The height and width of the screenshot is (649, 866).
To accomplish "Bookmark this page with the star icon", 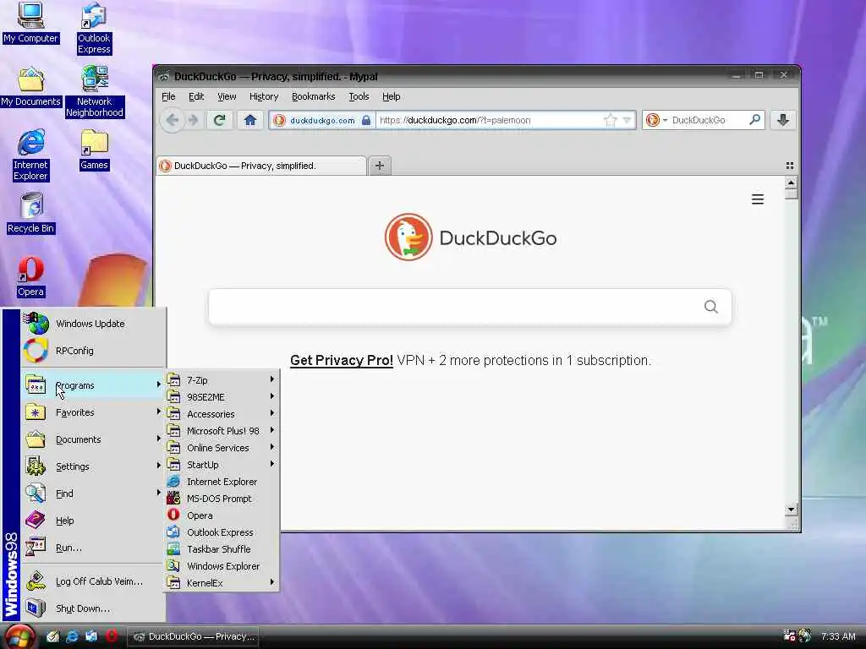I will [x=611, y=120].
